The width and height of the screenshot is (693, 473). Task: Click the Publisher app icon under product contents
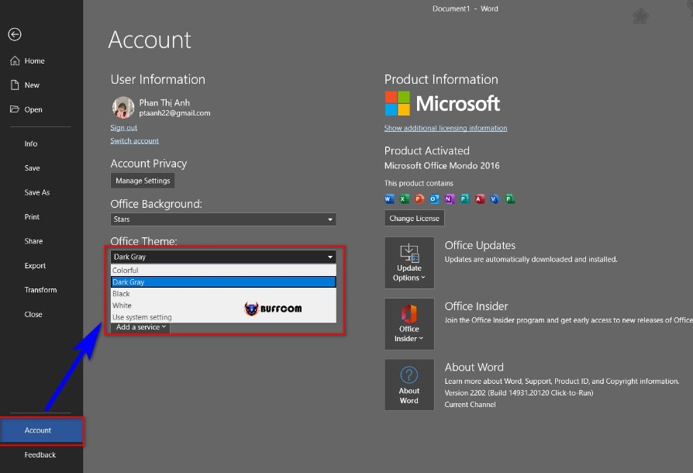(x=464, y=199)
